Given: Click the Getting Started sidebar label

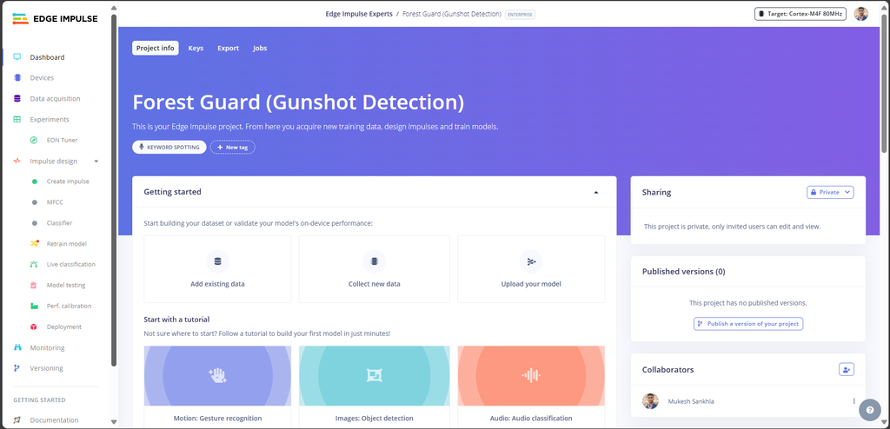Looking at the screenshot, I should click(x=39, y=400).
